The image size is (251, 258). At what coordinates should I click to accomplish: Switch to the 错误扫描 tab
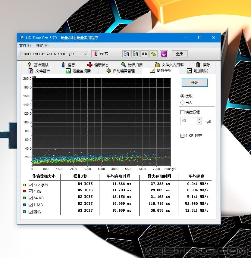[132, 65]
